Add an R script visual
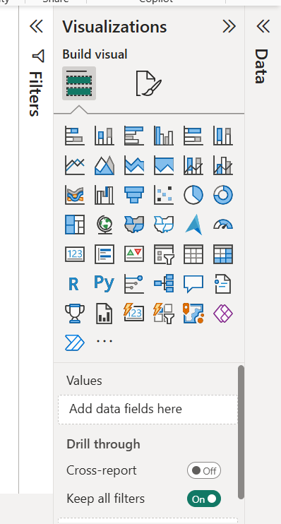281x524 pixels. [x=73, y=284]
